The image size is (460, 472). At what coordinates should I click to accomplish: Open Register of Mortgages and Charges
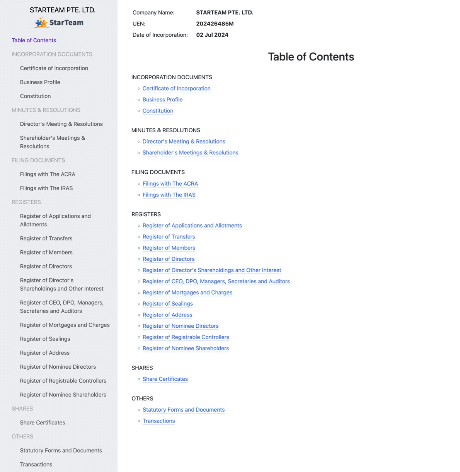click(187, 292)
